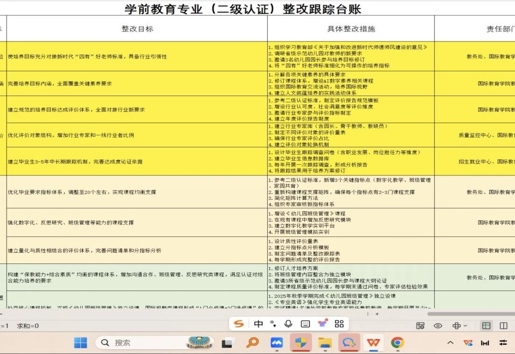Open the Sogou soft keyboard

[x=306, y=324]
